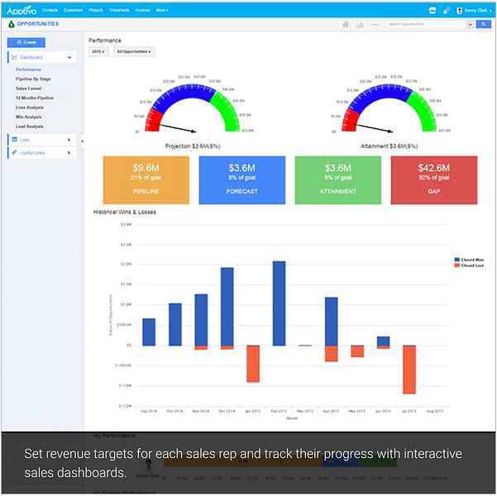Click the Apptivo logo
Screen dimensions: 497x496
(22, 11)
